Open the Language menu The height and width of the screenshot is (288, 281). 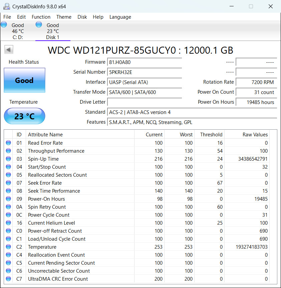120,17
